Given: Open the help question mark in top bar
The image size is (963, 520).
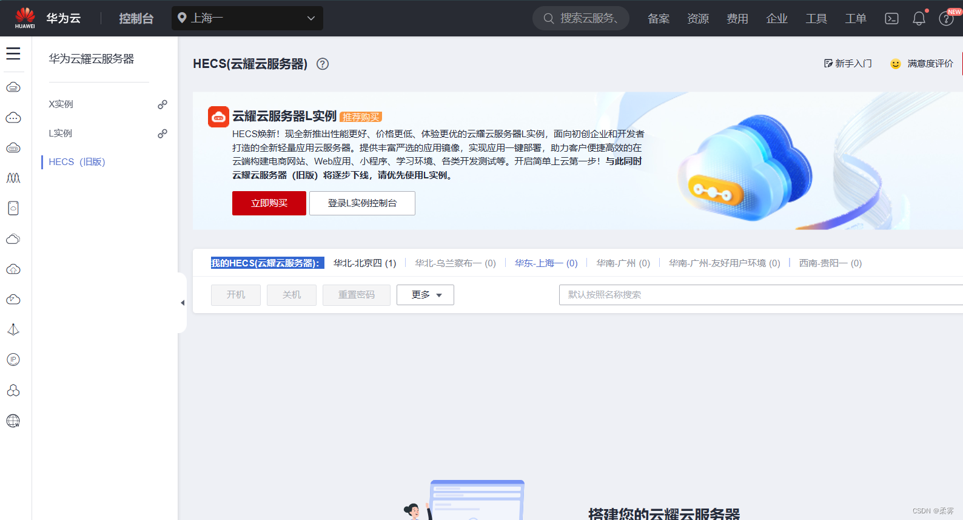Looking at the screenshot, I should pyautogui.click(x=946, y=19).
